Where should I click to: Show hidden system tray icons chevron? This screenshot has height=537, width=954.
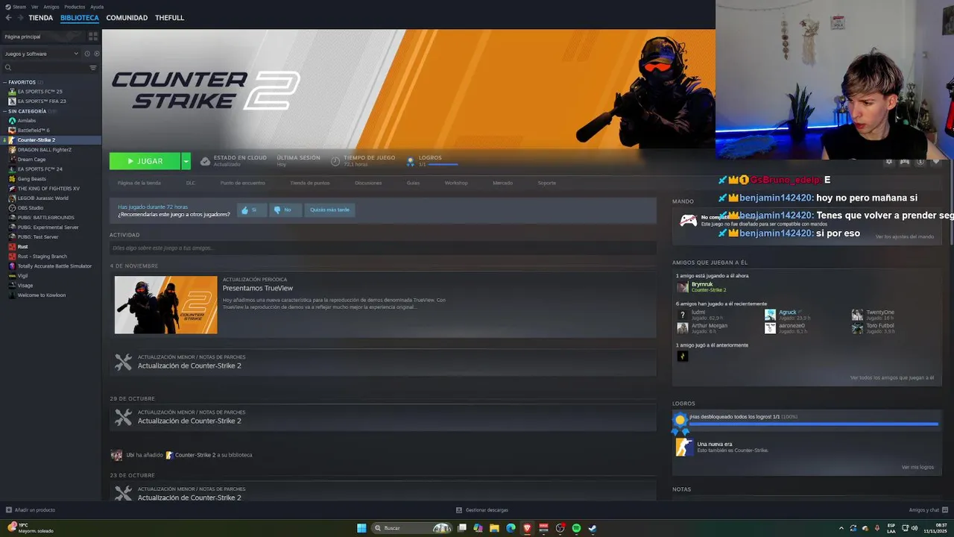(x=841, y=528)
